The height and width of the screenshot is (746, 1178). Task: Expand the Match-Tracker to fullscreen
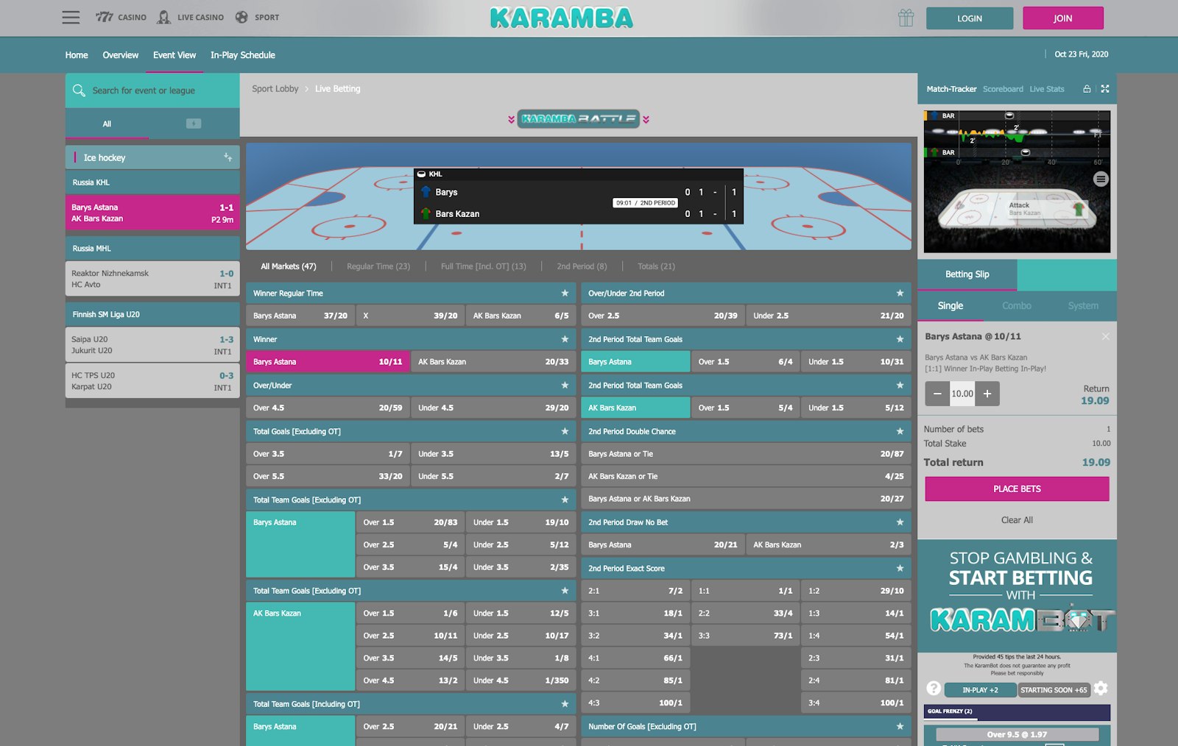pos(1105,88)
